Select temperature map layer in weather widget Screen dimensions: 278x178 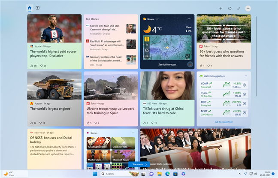tap(147, 39)
